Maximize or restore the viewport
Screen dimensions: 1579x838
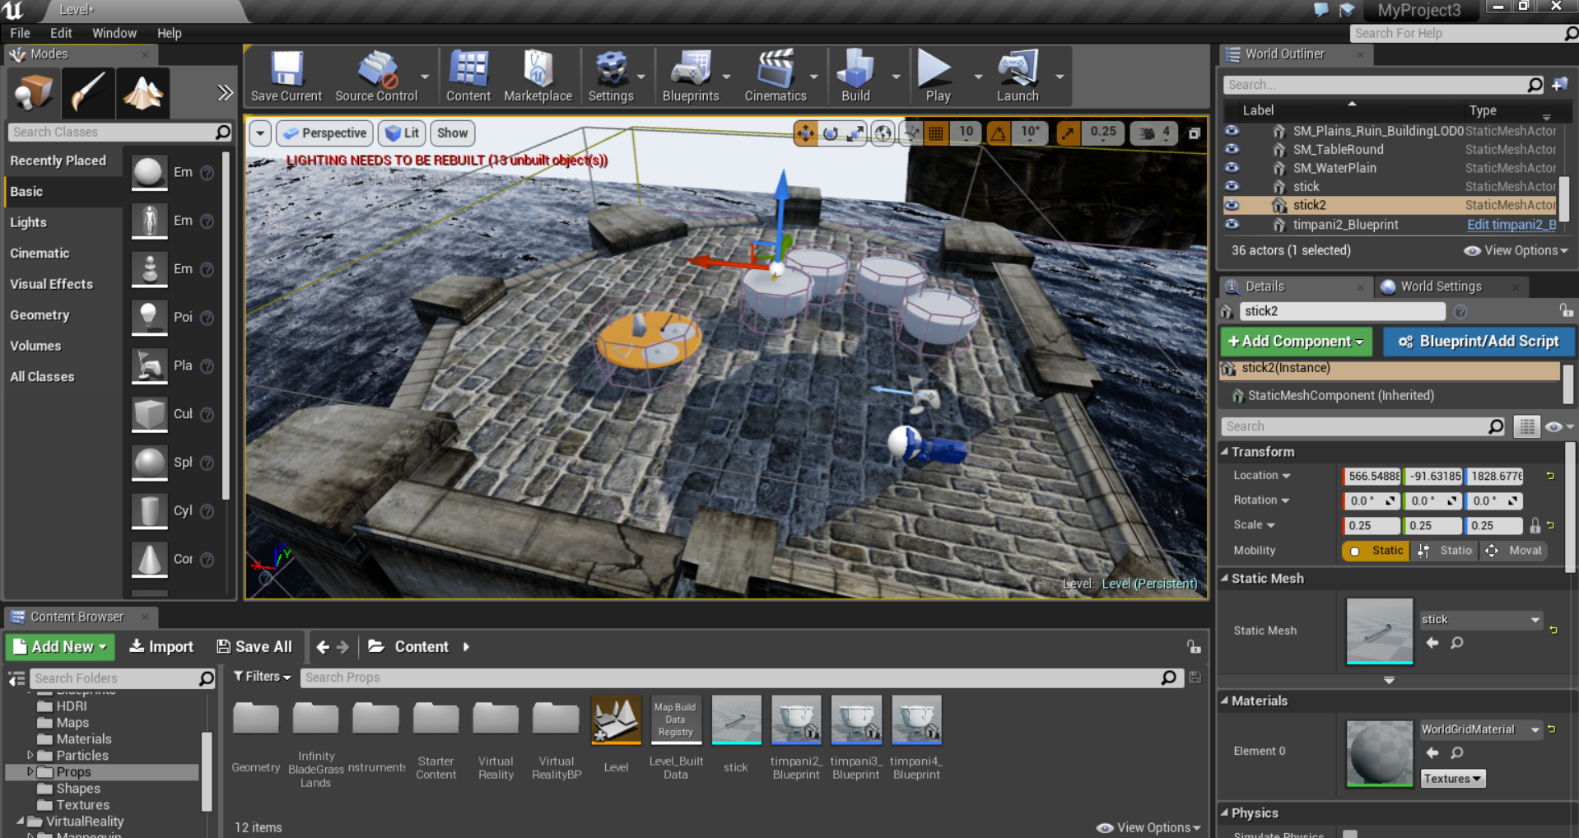1194,133
